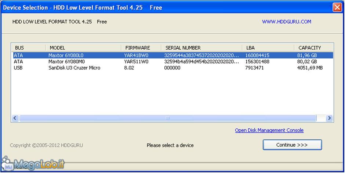Viewport: 345px width, 173px height.
Task: Click the USB bus cell
Action: click(18, 68)
